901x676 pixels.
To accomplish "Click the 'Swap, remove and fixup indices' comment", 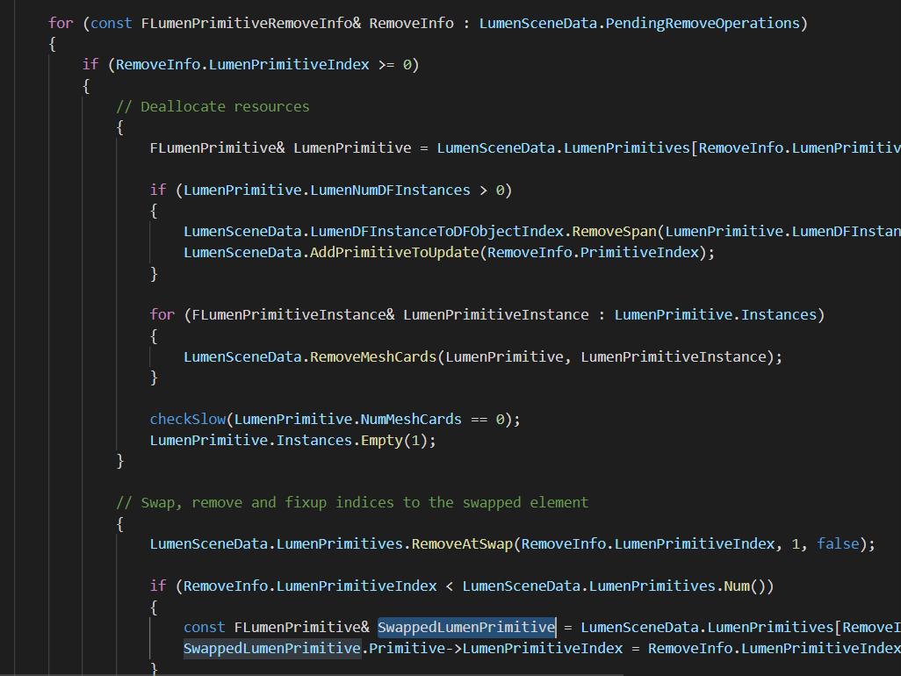I will pos(352,502).
